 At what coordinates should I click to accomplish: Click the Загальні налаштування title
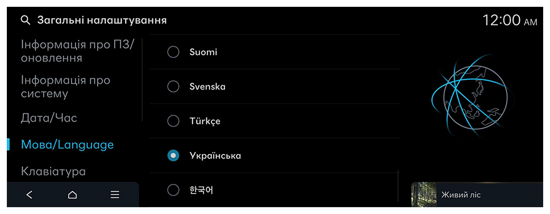(102, 20)
